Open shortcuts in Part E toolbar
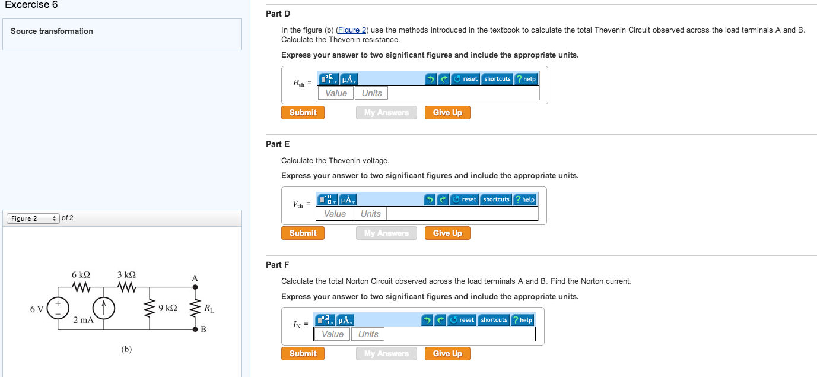This screenshot has height=377, width=817. (x=496, y=199)
